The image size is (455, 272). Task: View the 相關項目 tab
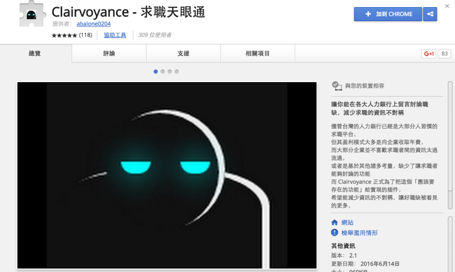pyautogui.click(x=257, y=53)
